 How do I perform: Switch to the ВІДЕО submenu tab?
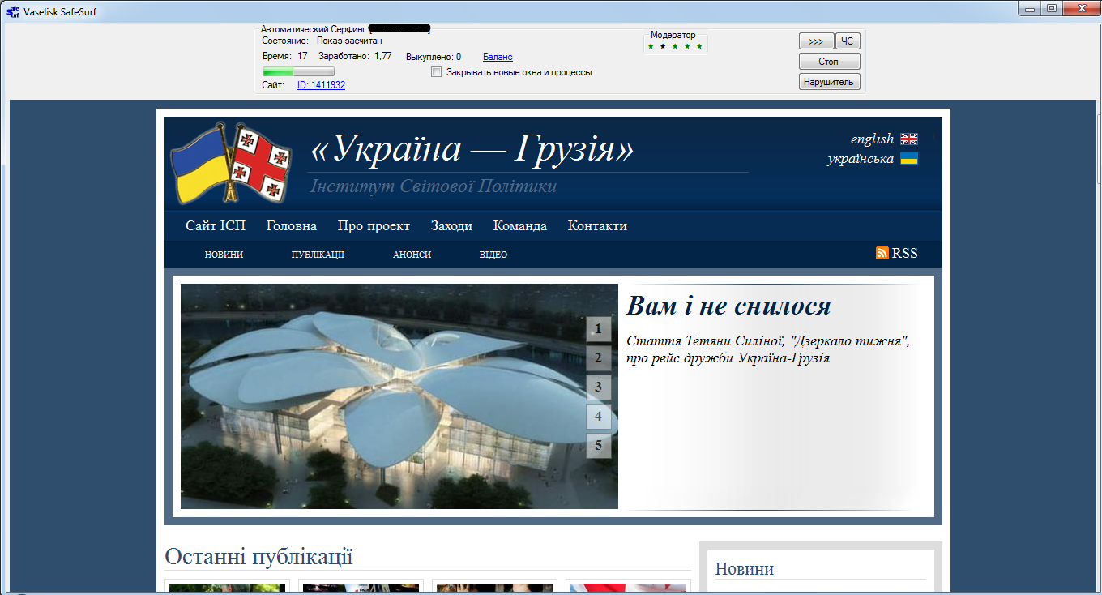point(493,255)
